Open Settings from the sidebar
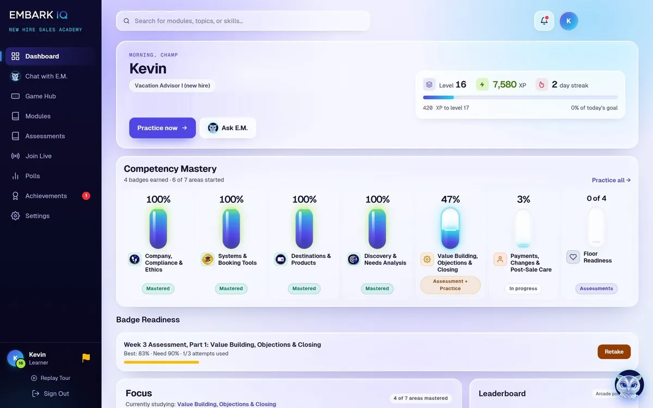This screenshot has height=408, width=653. 50,216
